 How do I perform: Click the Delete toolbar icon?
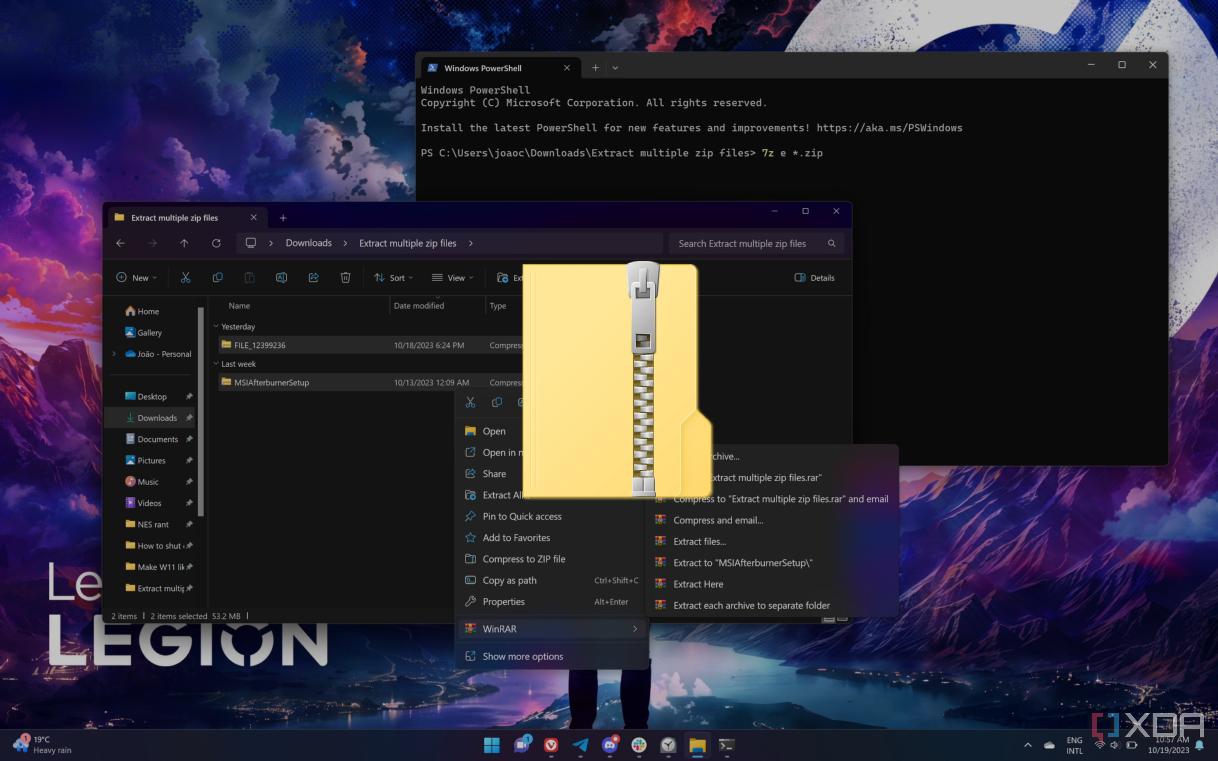coord(345,277)
